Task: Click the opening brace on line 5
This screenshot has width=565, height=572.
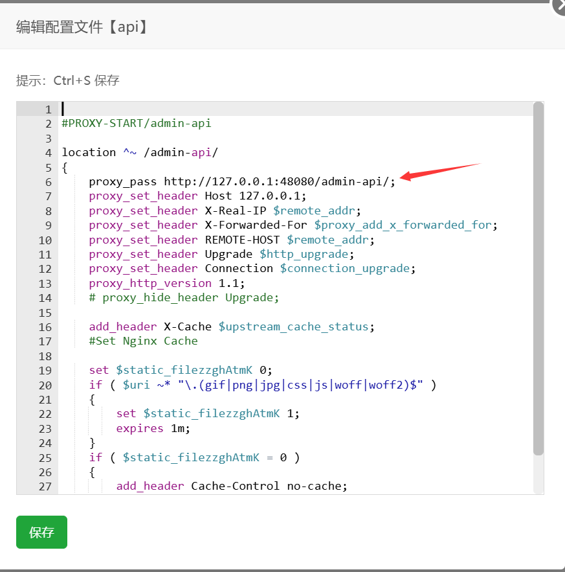Action: [x=65, y=167]
